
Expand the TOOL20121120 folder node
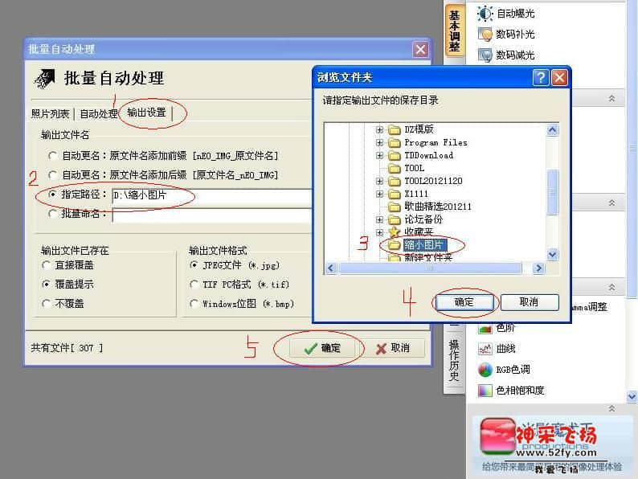click(x=379, y=181)
